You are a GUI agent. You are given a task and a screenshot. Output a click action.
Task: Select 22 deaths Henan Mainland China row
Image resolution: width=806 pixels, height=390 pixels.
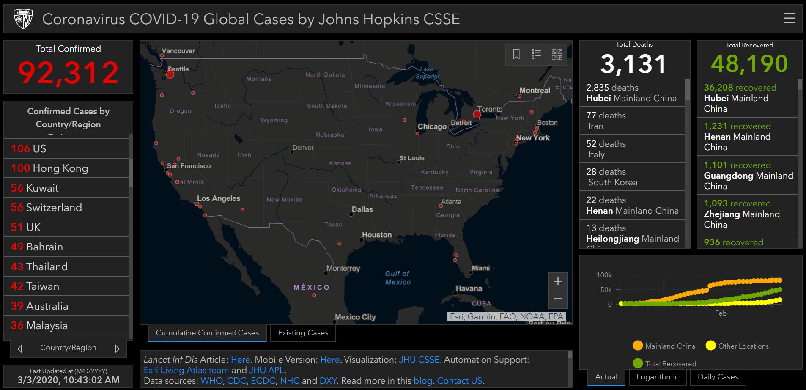pos(632,205)
